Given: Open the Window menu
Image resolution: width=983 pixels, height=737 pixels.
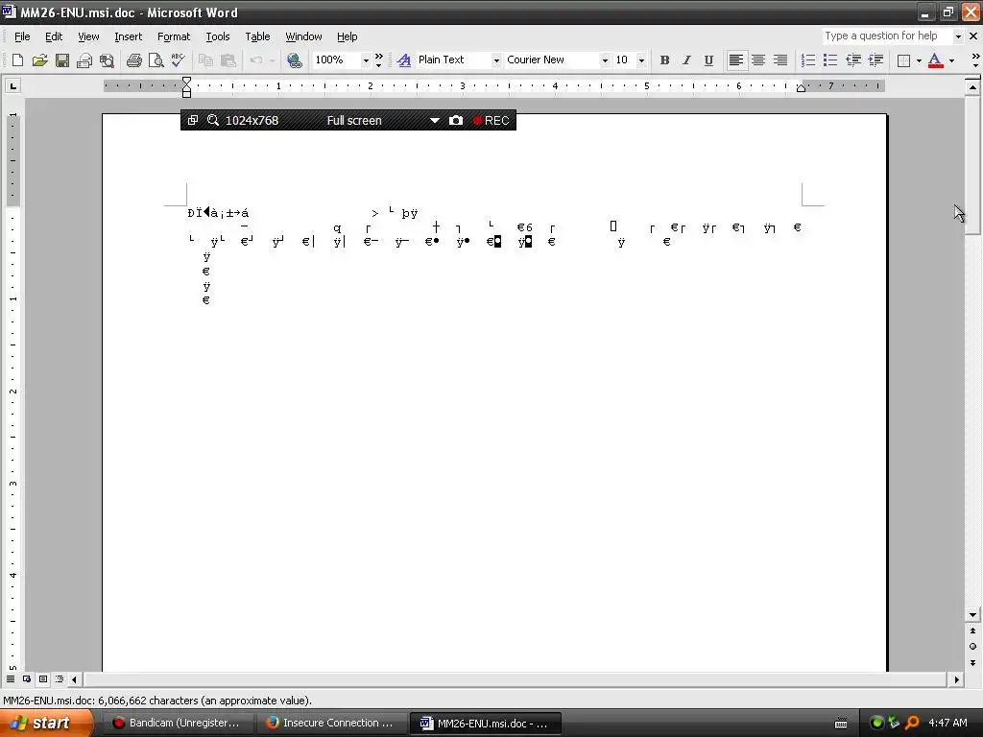Looking at the screenshot, I should pyautogui.click(x=303, y=36).
